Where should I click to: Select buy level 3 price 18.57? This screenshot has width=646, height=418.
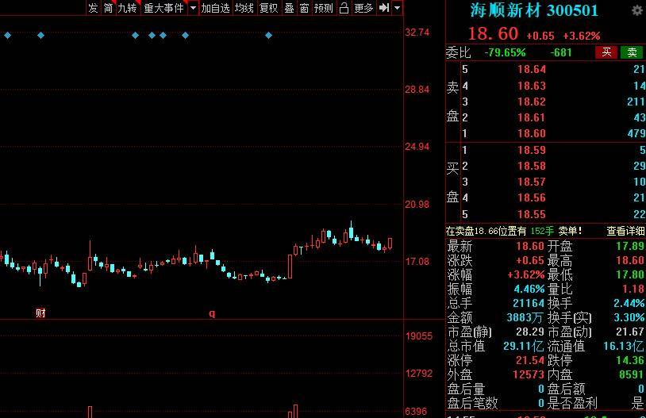[x=532, y=182]
